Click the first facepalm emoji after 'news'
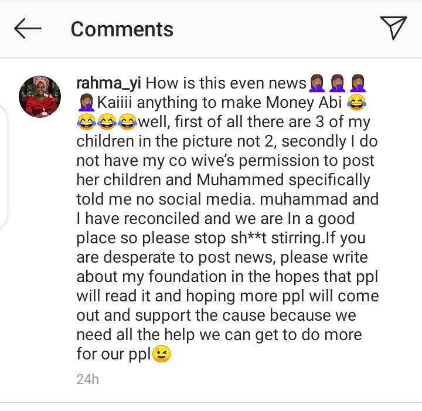This screenshot has width=422, height=411. (316, 83)
